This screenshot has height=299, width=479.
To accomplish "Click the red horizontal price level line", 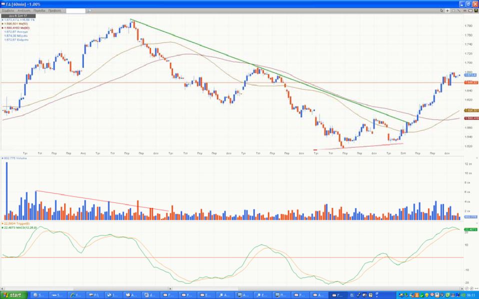I will point(150,82).
